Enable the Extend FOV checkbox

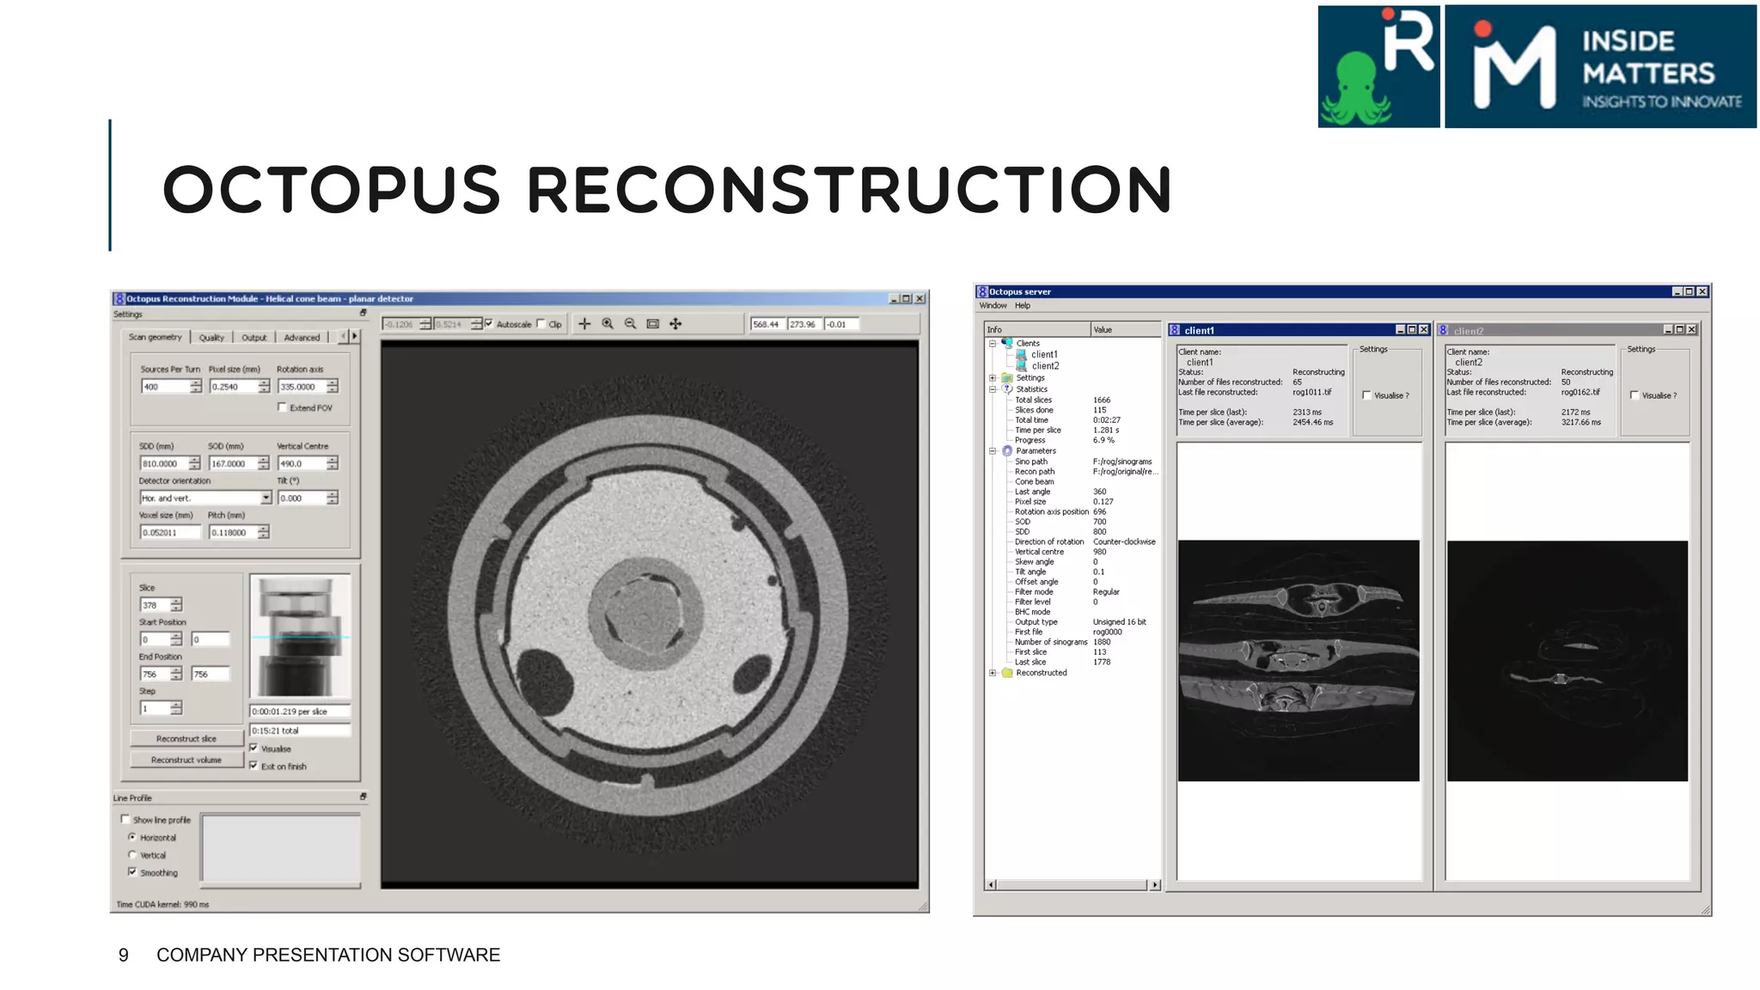[282, 407]
